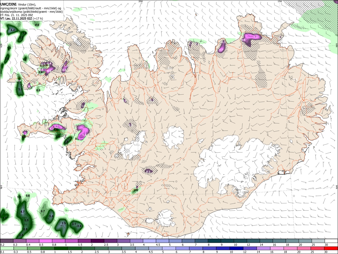Click the 4.2 rain value on map
Image resolution: width=338 pixels, height=254 pixels.
(x=12, y=30)
